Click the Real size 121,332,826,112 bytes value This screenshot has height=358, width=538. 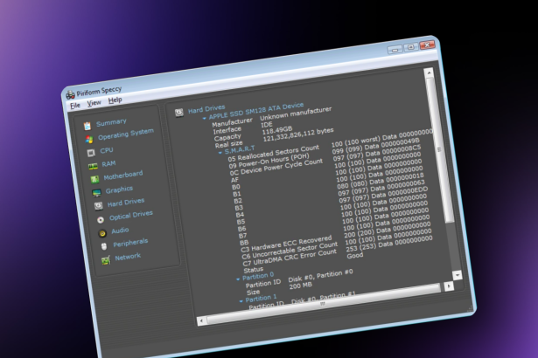tap(298, 134)
